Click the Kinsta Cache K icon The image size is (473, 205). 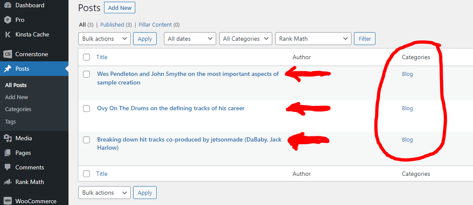8,34
